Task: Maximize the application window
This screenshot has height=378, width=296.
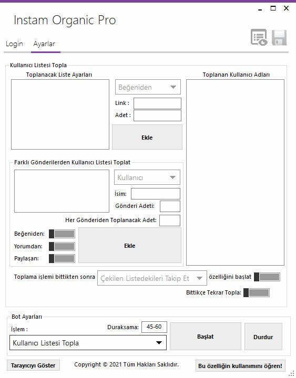Action: 273,8
